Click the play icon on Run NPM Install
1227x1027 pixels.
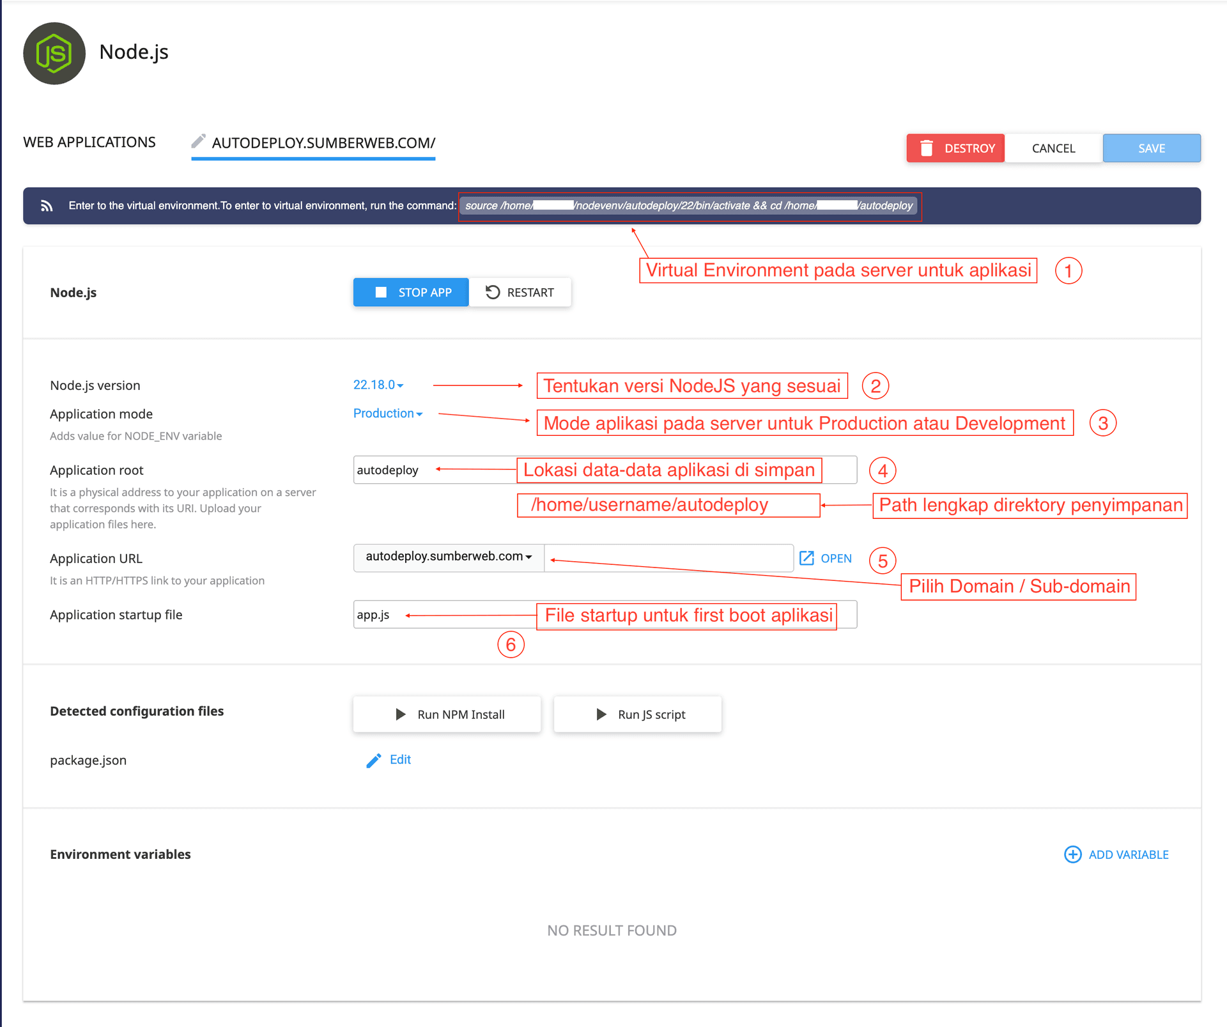pyautogui.click(x=401, y=714)
